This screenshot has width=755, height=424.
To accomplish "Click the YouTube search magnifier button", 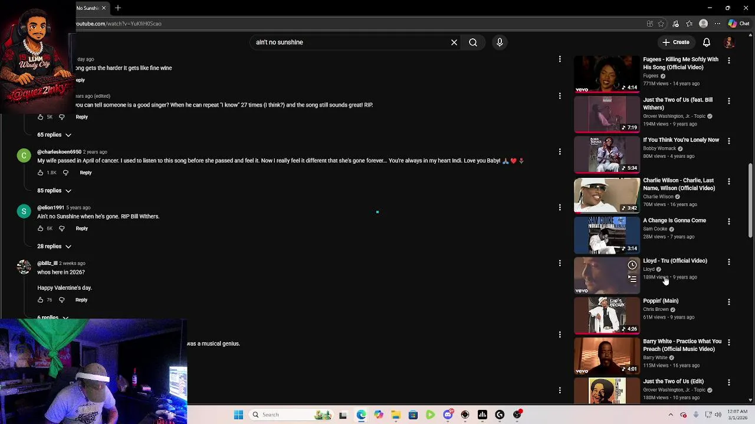I will (473, 42).
